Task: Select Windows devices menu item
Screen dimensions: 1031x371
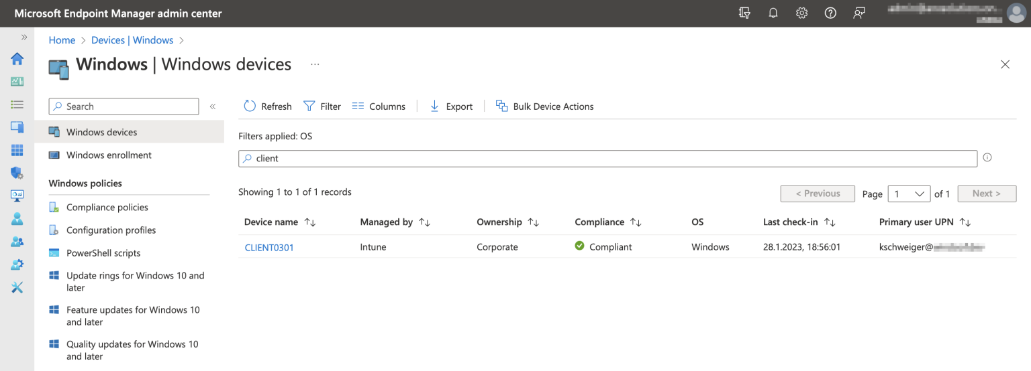Action: [x=129, y=132]
